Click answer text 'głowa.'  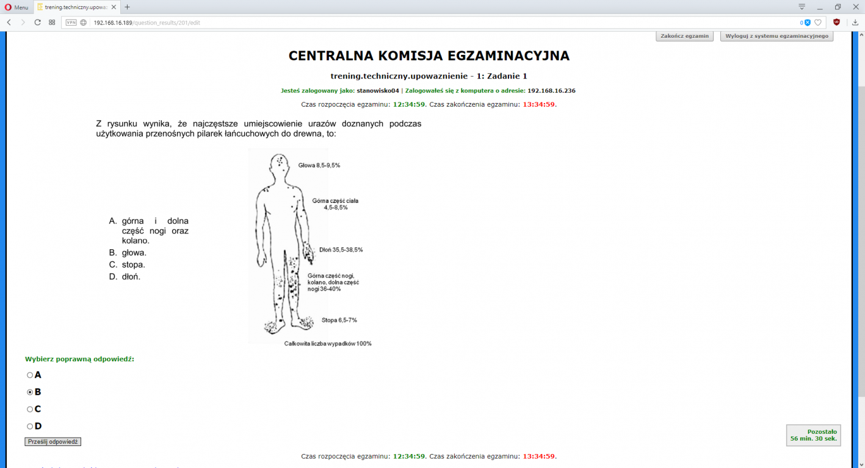(x=134, y=253)
